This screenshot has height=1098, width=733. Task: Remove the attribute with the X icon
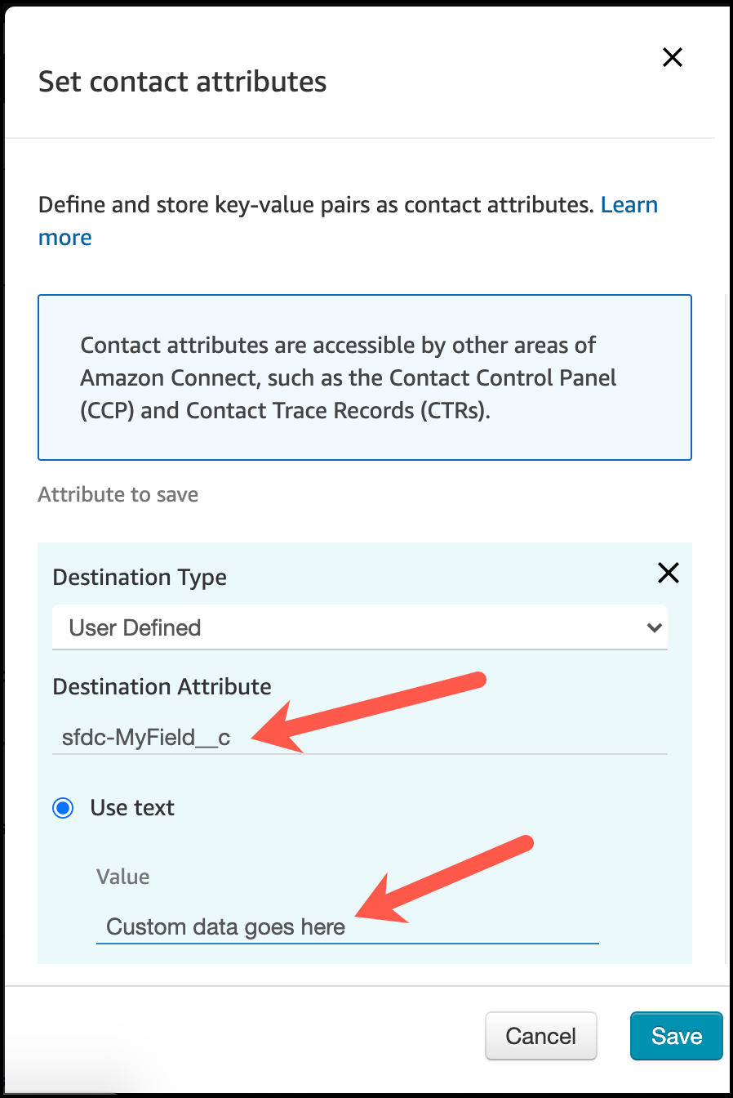pos(668,574)
